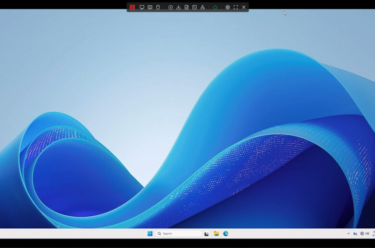Click the colorful tray app icon
The width and height of the screenshot is (375, 248).
tap(355, 234)
